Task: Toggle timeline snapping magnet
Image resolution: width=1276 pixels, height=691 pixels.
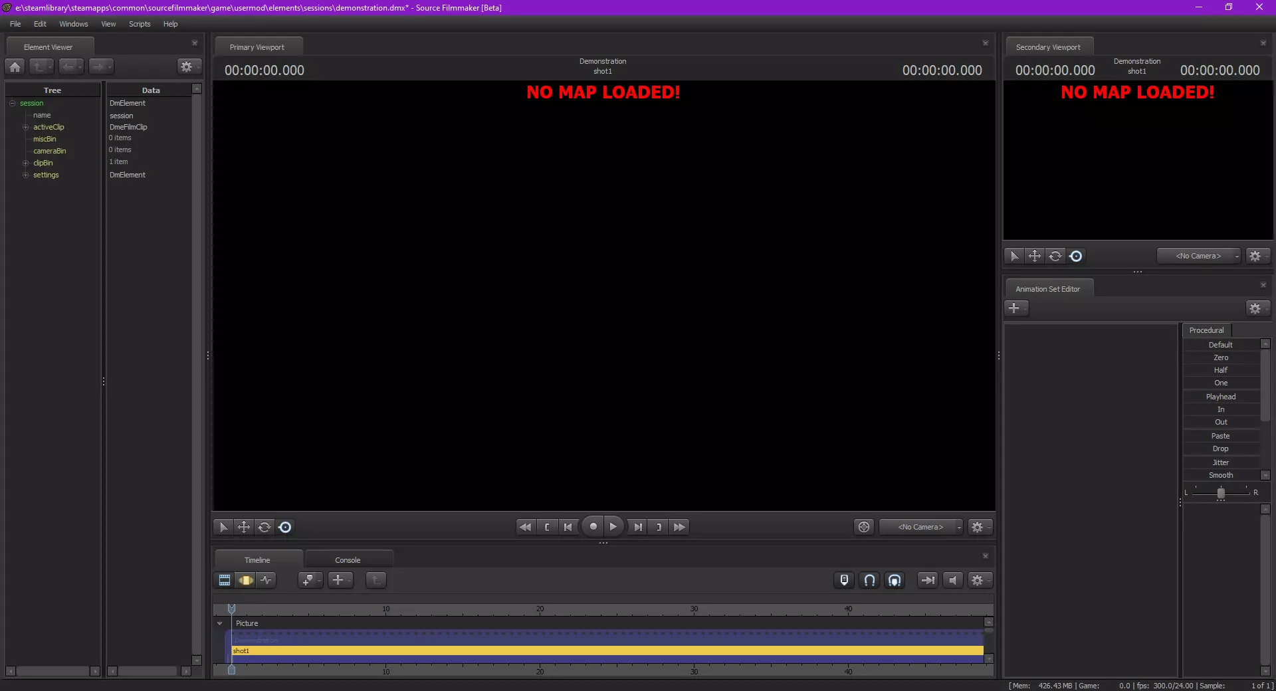Action: (869, 580)
